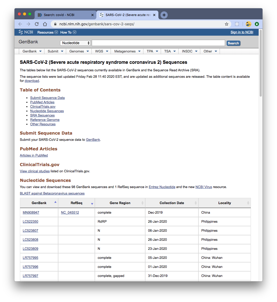Open the TPA navigation dropdown
277x302 pixels.
[152, 51]
